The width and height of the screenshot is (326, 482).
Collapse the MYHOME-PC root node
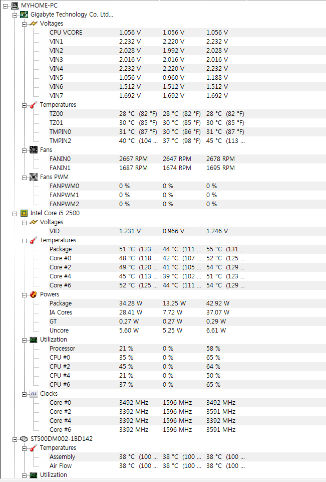5,6
